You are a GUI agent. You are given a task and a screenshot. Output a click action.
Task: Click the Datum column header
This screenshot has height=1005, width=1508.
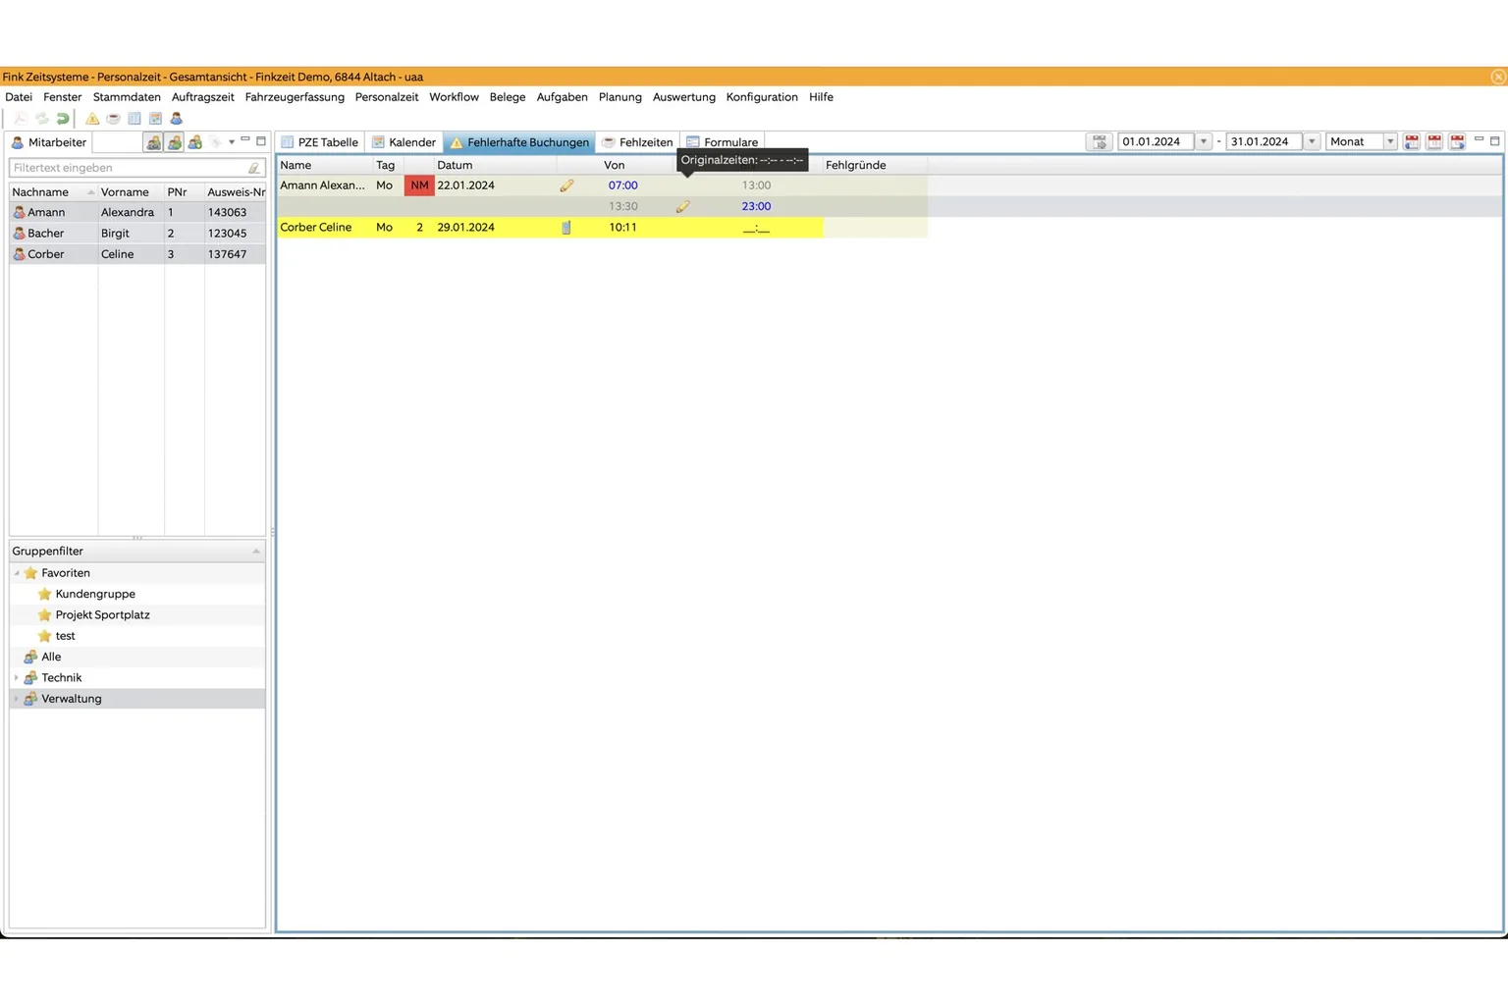click(x=495, y=165)
